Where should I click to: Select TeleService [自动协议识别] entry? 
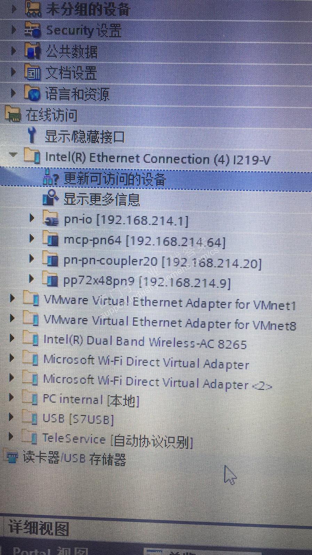(117, 440)
